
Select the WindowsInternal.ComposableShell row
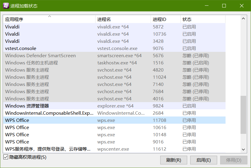pos(114,113)
